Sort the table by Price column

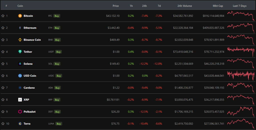[115, 6]
